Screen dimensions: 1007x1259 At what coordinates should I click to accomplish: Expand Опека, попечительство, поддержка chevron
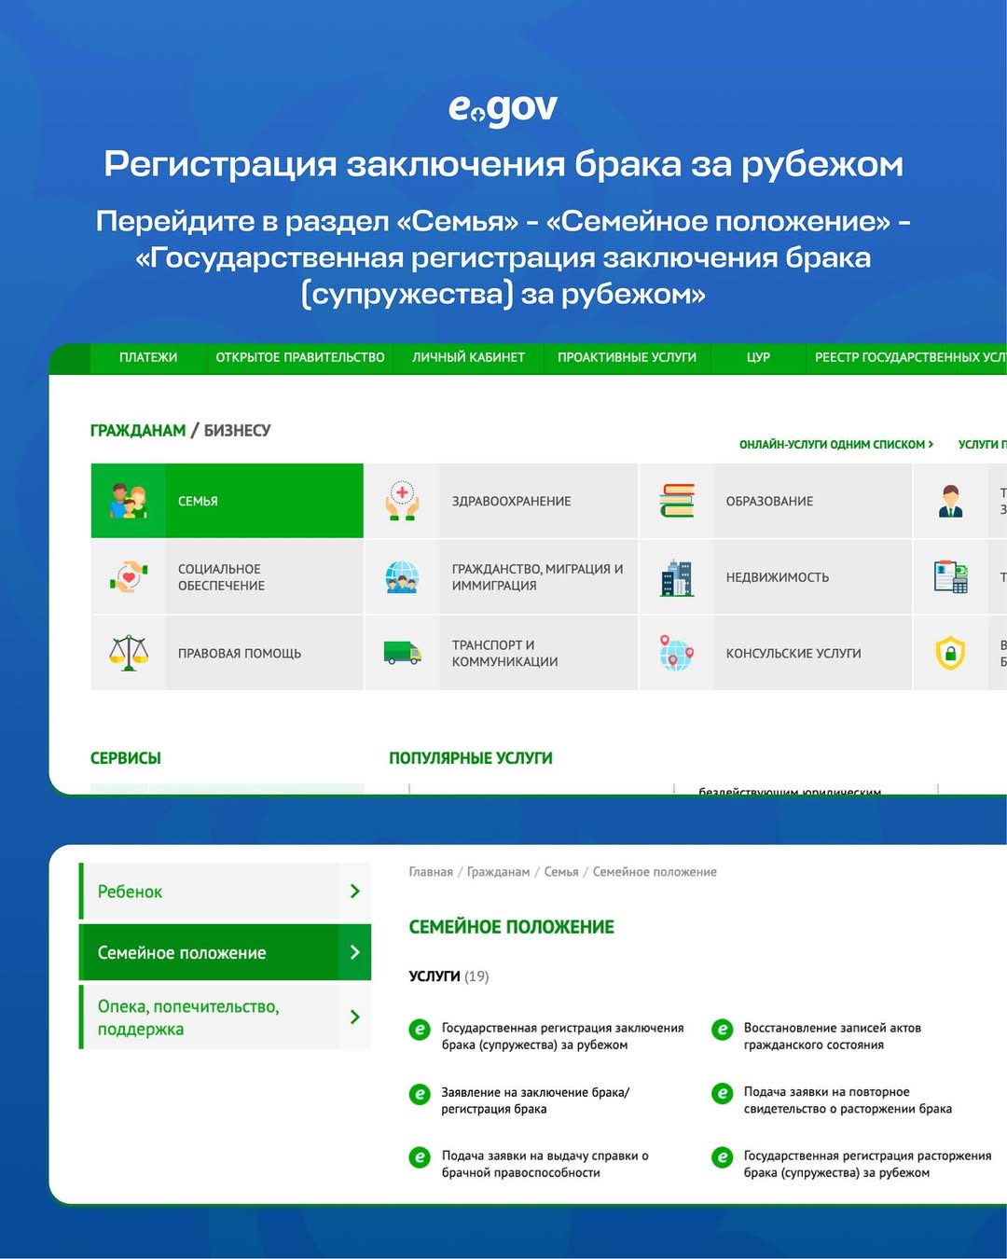(x=354, y=1017)
